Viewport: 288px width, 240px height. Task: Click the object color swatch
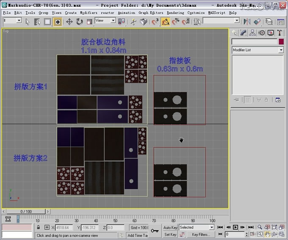[x=281, y=41]
